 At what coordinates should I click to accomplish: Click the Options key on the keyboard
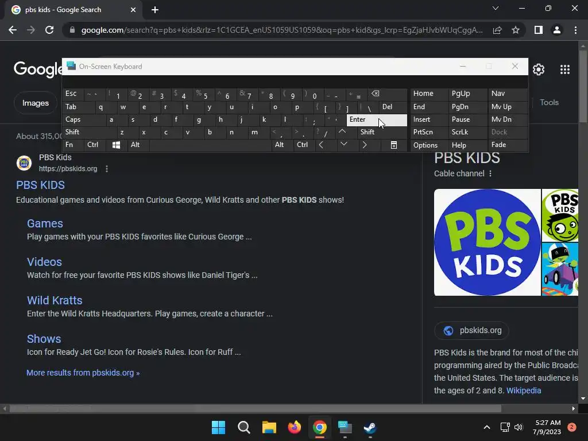429,145
